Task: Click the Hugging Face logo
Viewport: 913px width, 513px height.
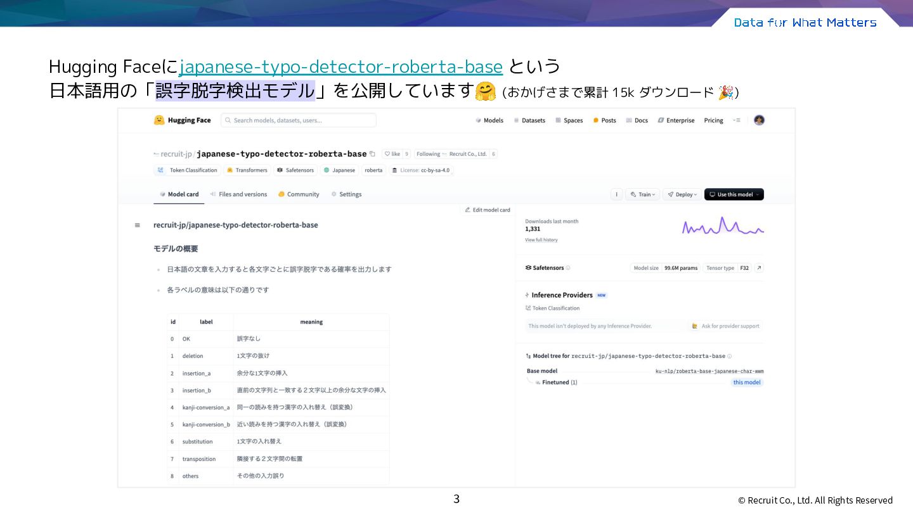Action: [183, 120]
